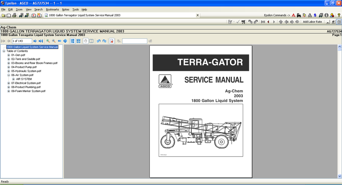Click the inner restore window button
Image resolution: width=342 pixels, height=185 pixels.
(333, 22)
